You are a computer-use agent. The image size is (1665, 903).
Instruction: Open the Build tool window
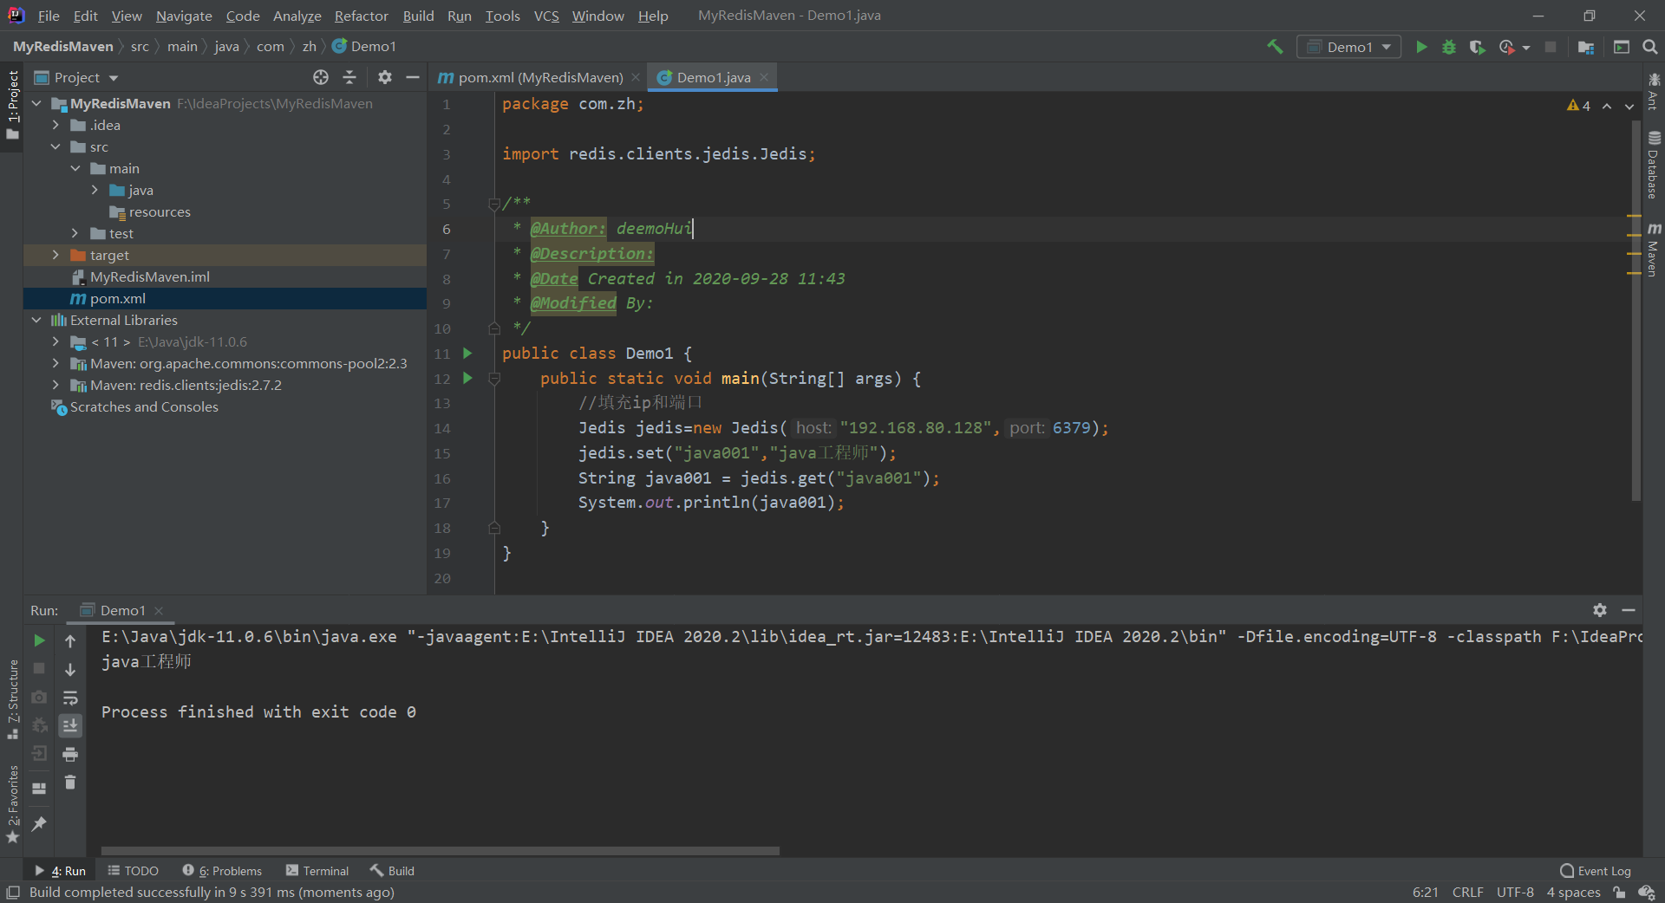click(393, 870)
